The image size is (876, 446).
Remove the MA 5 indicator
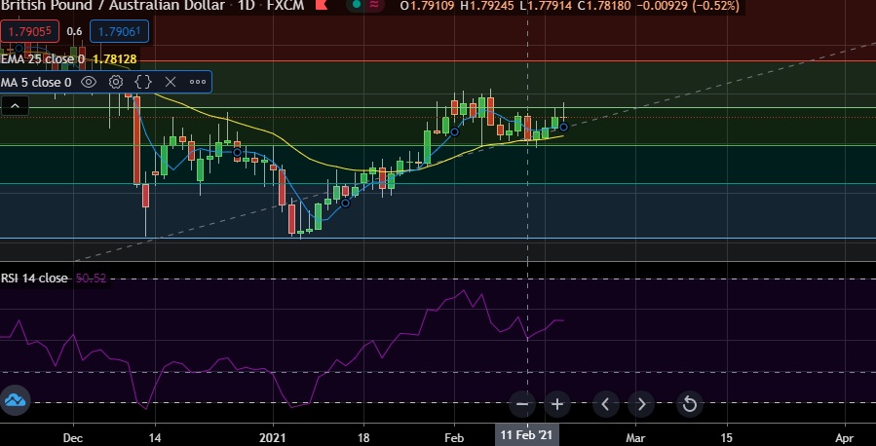(171, 82)
